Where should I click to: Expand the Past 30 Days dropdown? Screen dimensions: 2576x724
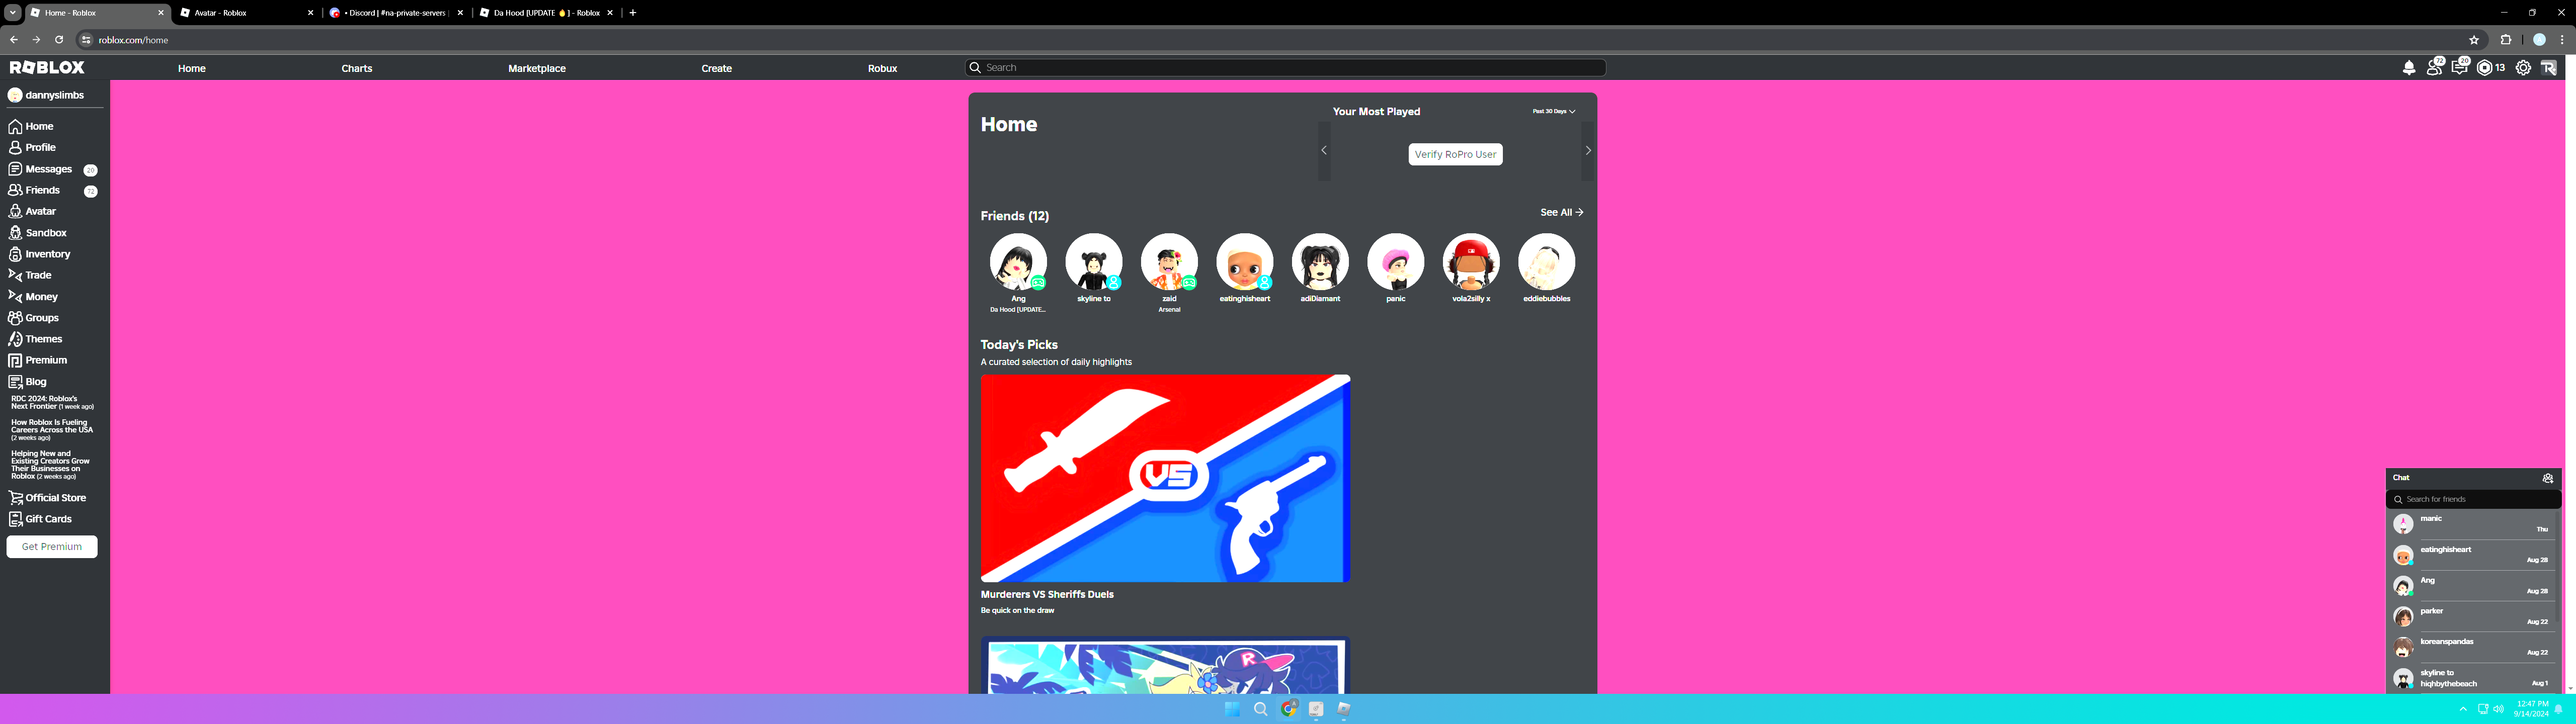(1553, 111)
